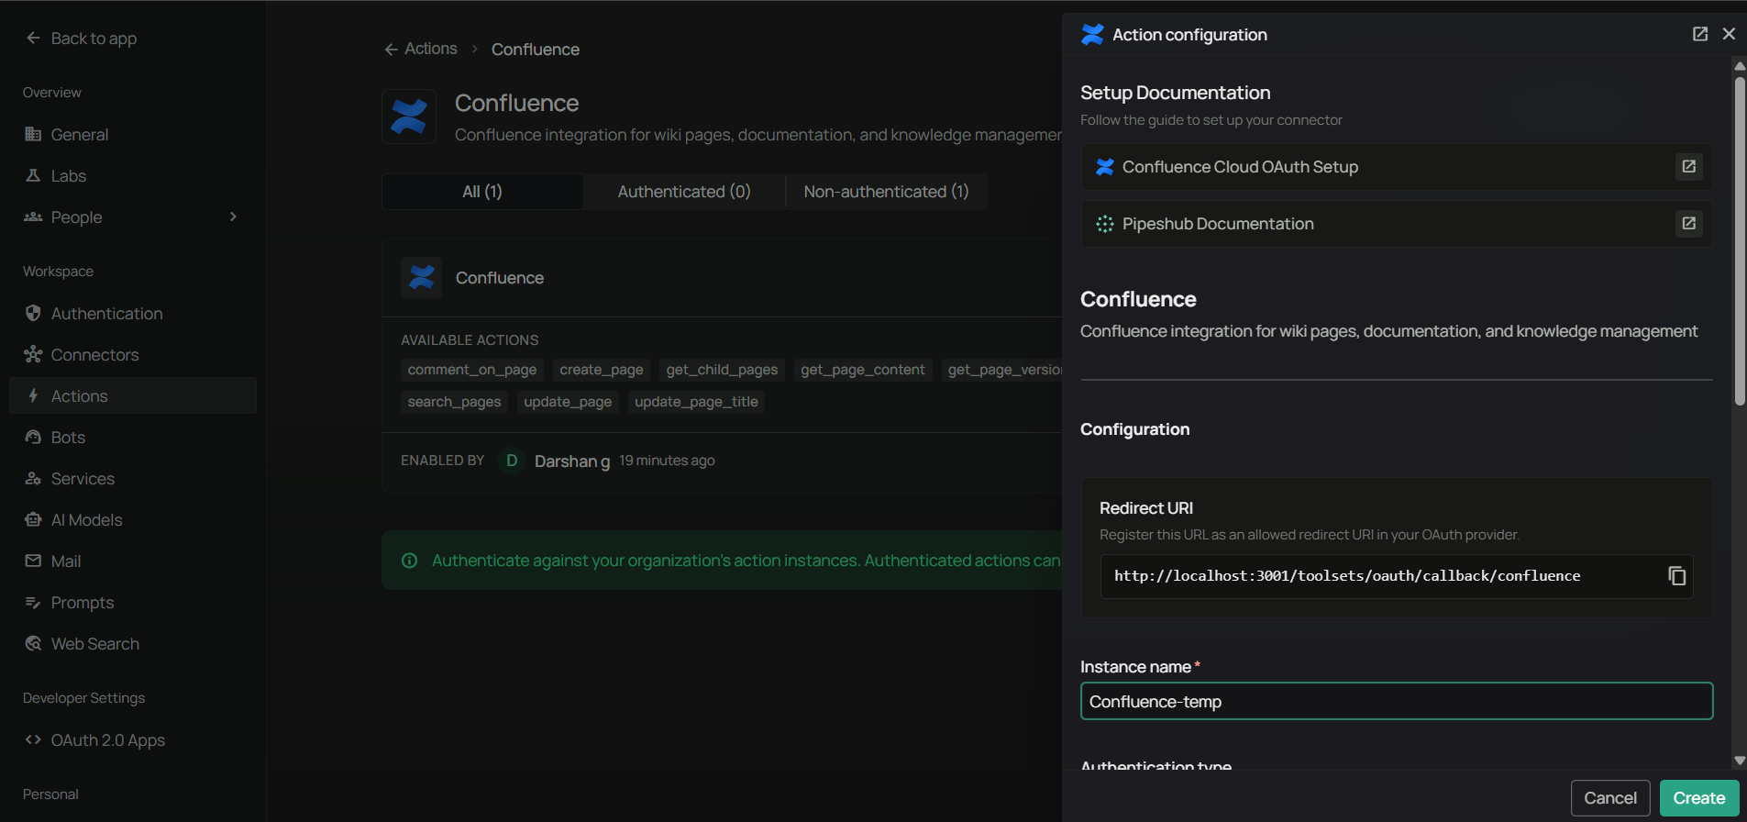Image resolution: width=1747 pixels, height=822 pixels.
Task: Click the back arrow beside Actions breadcrumb
Action: coord(392,49)
